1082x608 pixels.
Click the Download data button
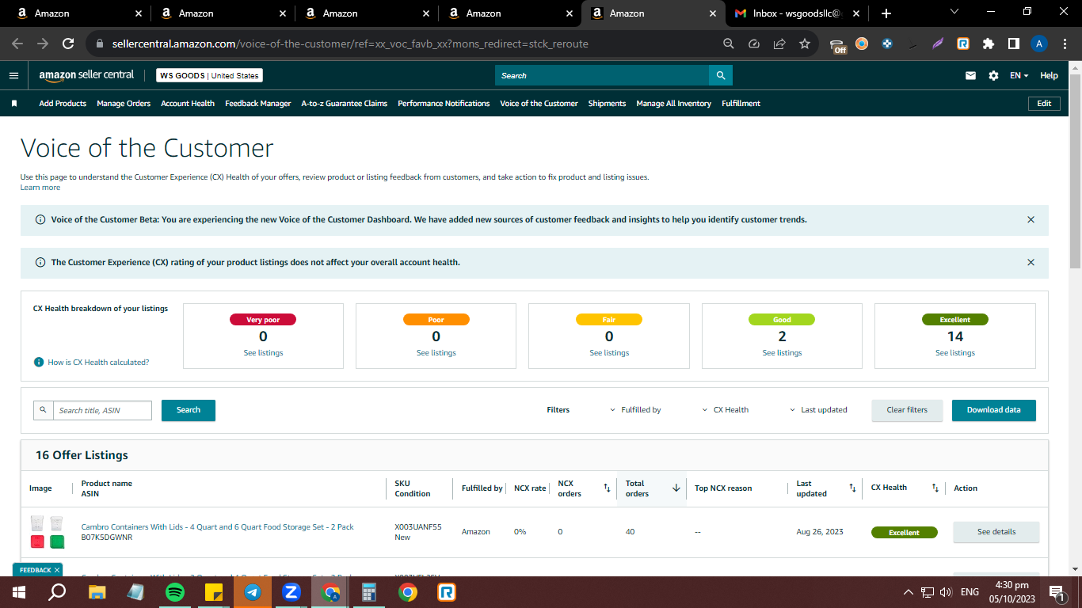point(994,410)
